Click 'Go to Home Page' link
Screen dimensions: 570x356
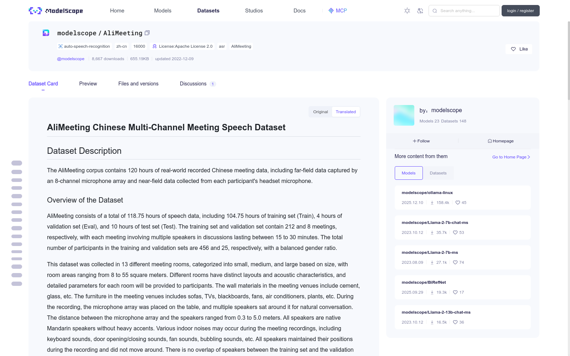point(511,157)
